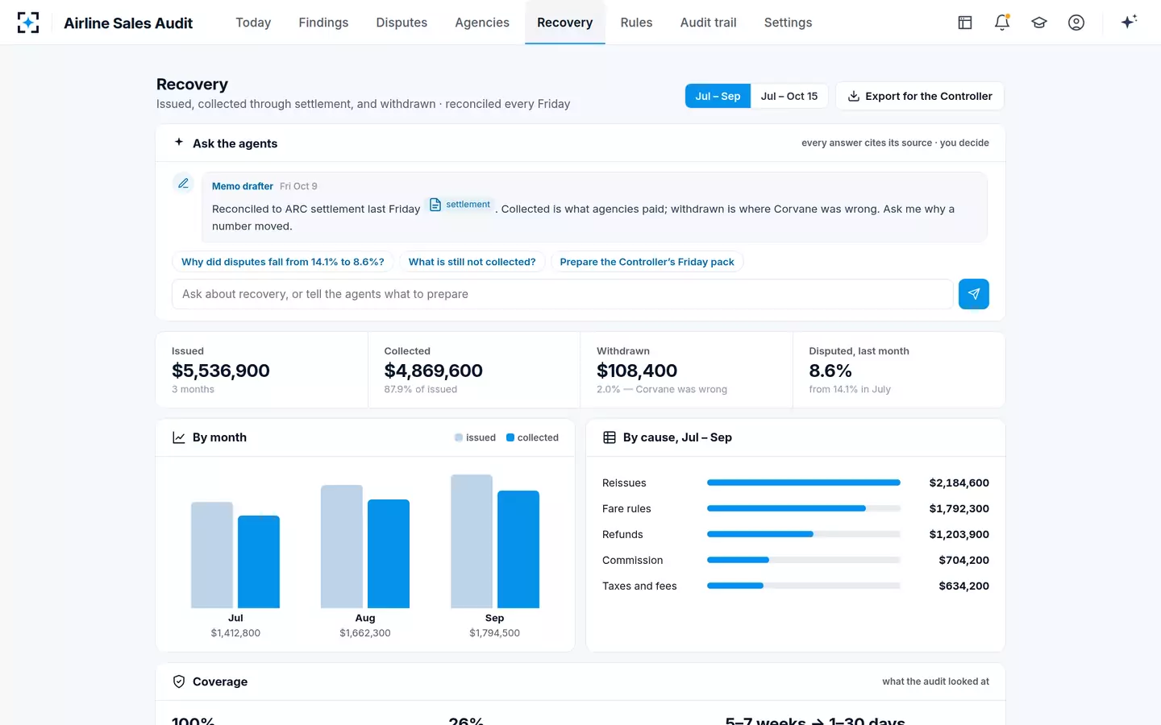The width and height of the screenshot is (1161, 725).
Task: Open the sparkle AI assistant icon
Action: [1129, 22]
